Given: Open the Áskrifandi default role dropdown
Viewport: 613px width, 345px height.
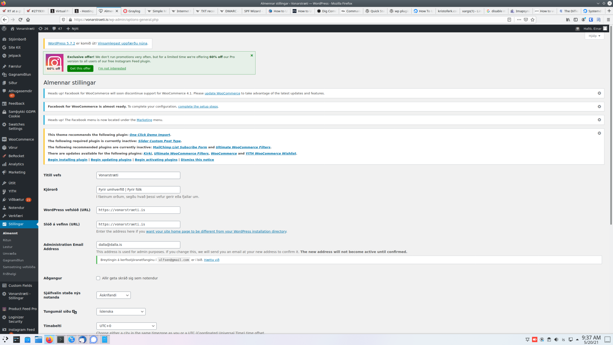Looking at the screenshot, I should coord(113,295).
